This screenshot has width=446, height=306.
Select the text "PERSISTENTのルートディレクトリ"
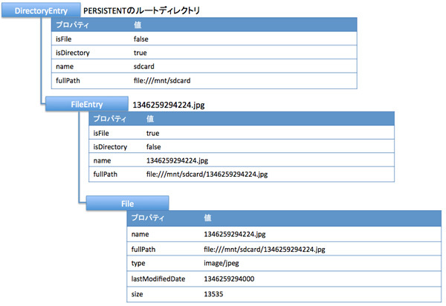click(x=142, y=10)
